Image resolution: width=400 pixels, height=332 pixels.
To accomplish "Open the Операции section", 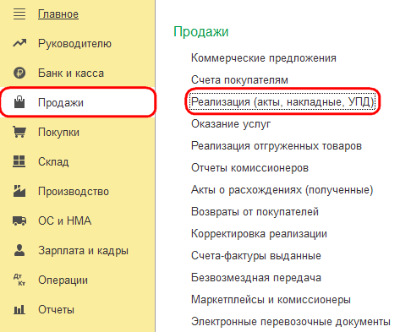I will (63, 280).
